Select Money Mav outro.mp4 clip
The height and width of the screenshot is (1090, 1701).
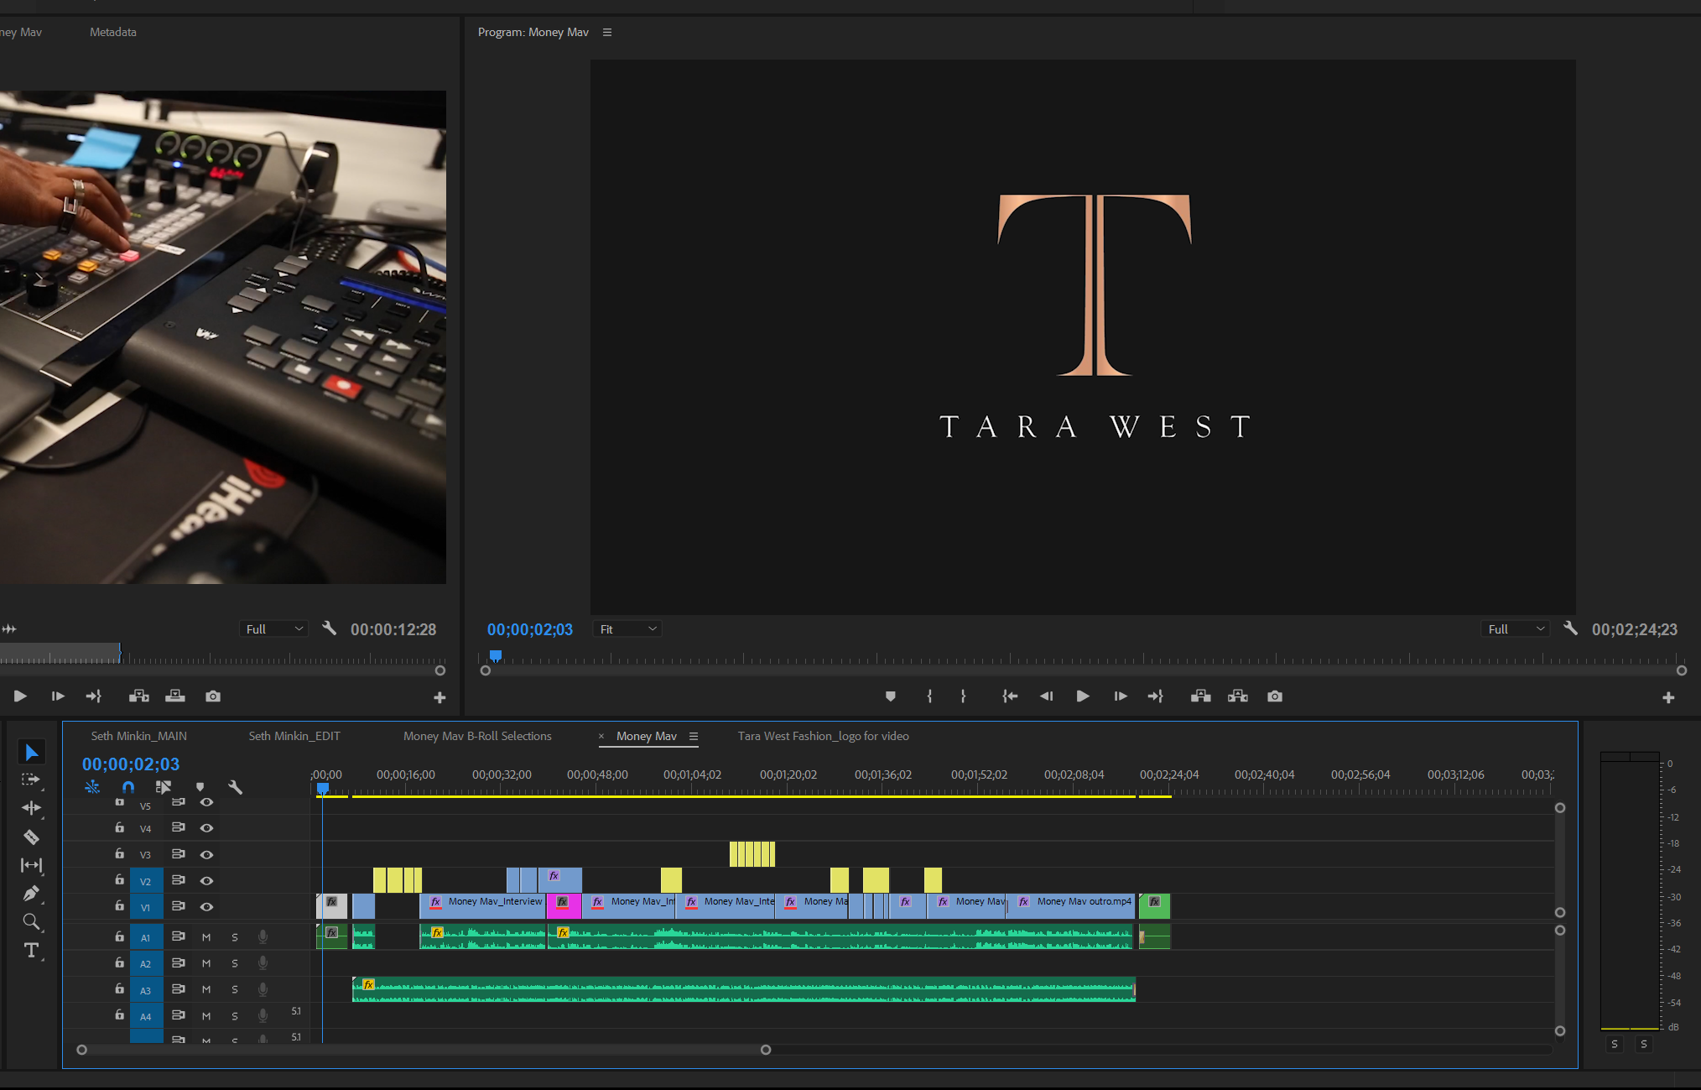click(x=1070, y=906)
